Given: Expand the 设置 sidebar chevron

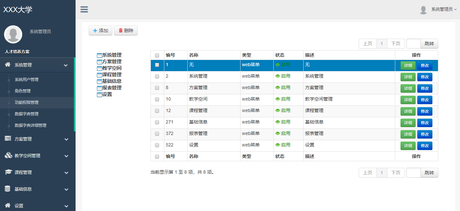Looking at the screenshot, I should [66, 206].
